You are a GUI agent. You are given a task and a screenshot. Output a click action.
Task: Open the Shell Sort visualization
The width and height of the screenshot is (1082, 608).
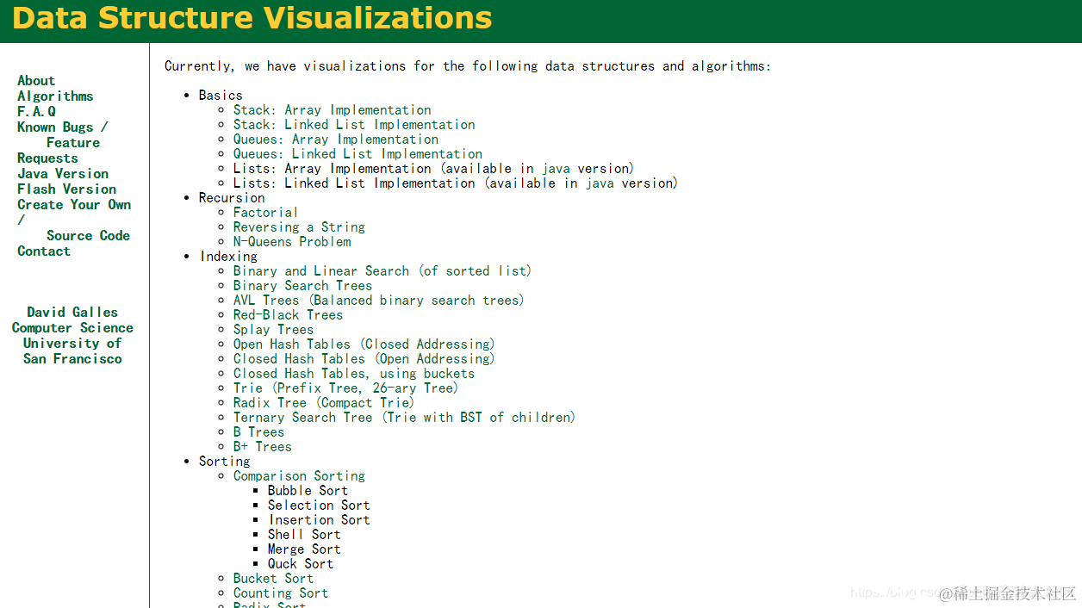tap(304, 535)
